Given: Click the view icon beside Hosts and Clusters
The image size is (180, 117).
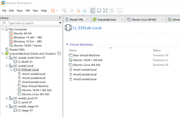Looking at the screenshot, I should coord(59,54).
